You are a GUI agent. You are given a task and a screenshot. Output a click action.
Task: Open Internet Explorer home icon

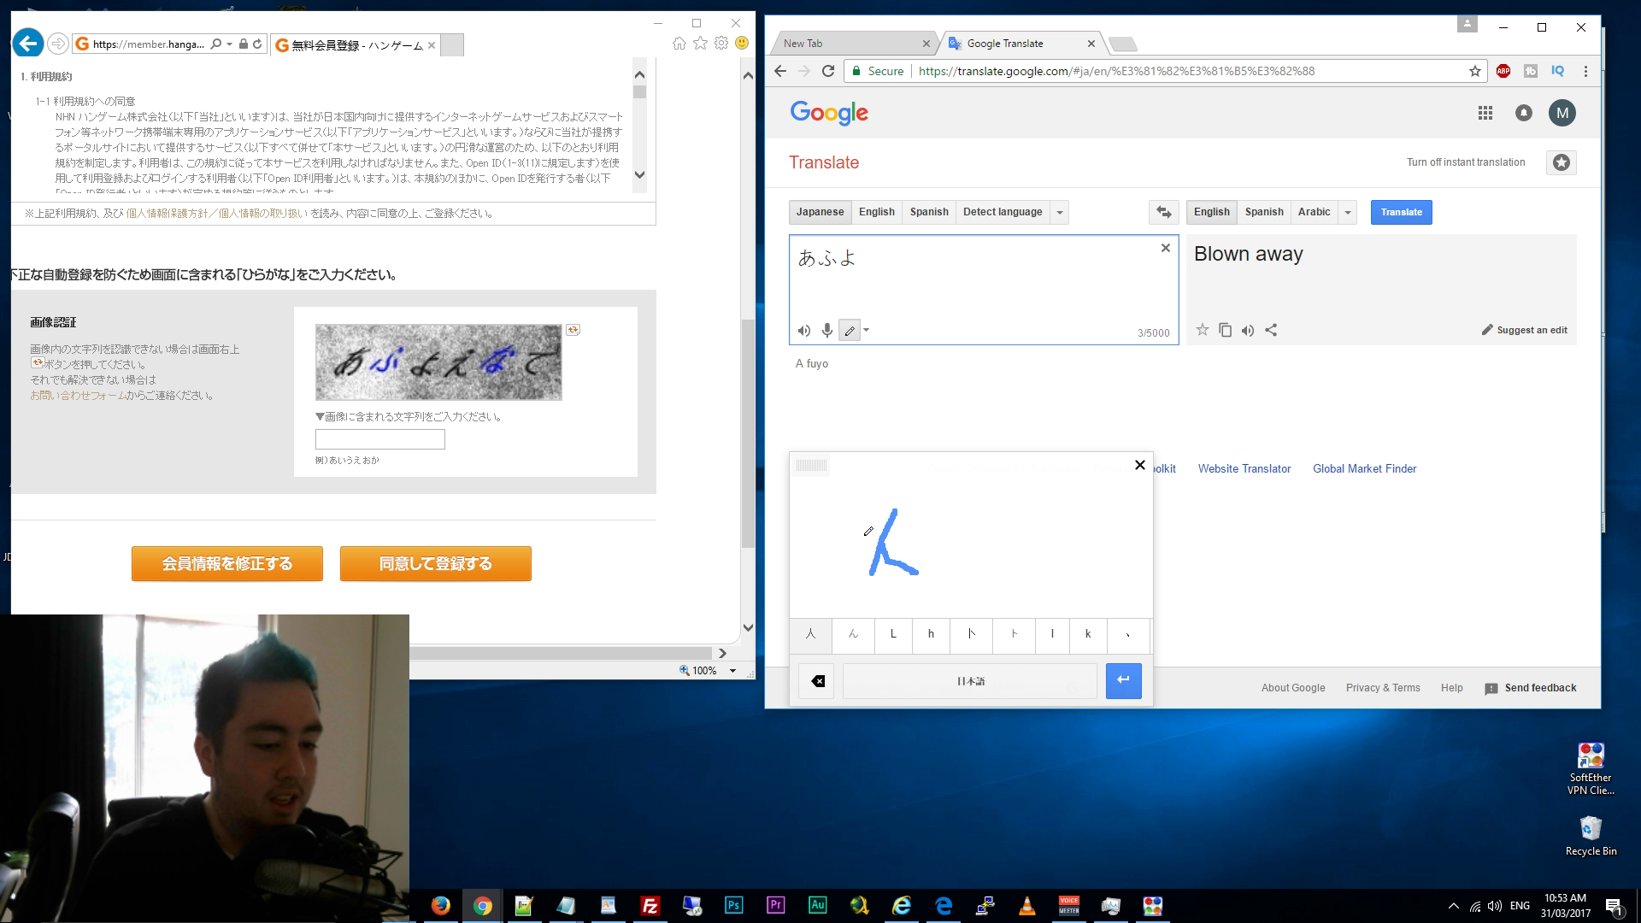[679, 43]
